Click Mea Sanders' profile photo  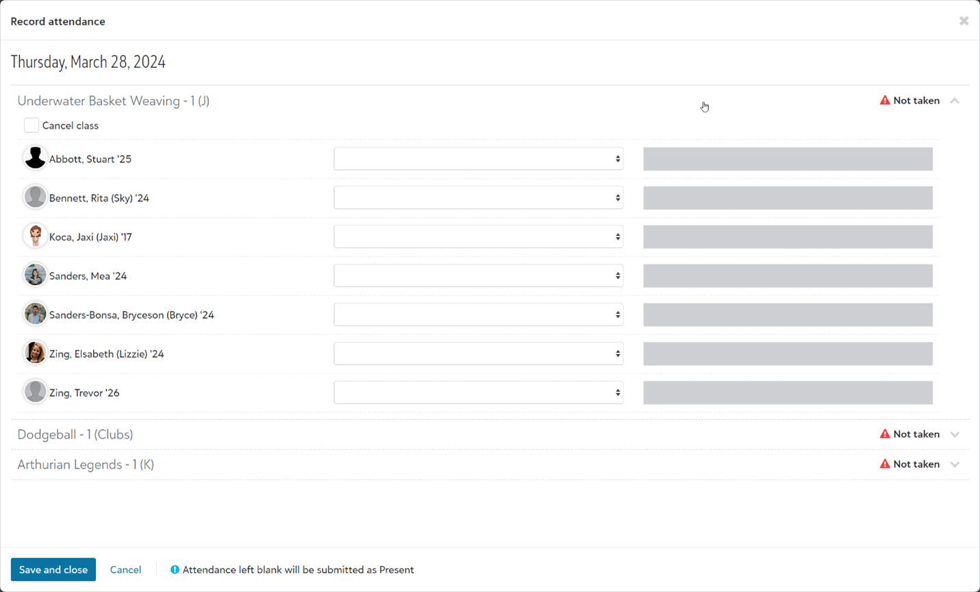(x=35, y=275)
